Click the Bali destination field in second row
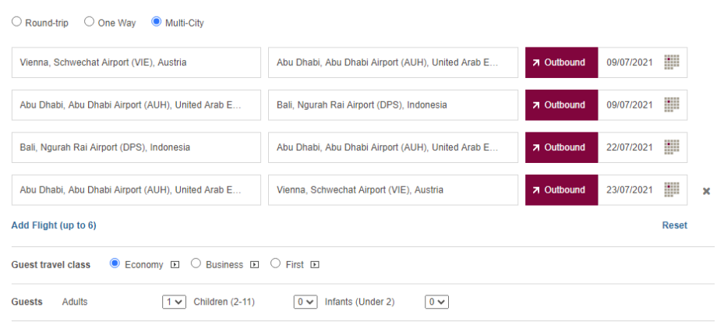Viewport: 717px width, 329px height. [393, 104]
